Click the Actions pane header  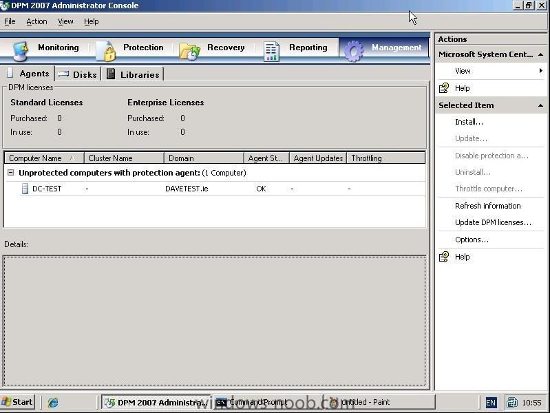(491, 39)
